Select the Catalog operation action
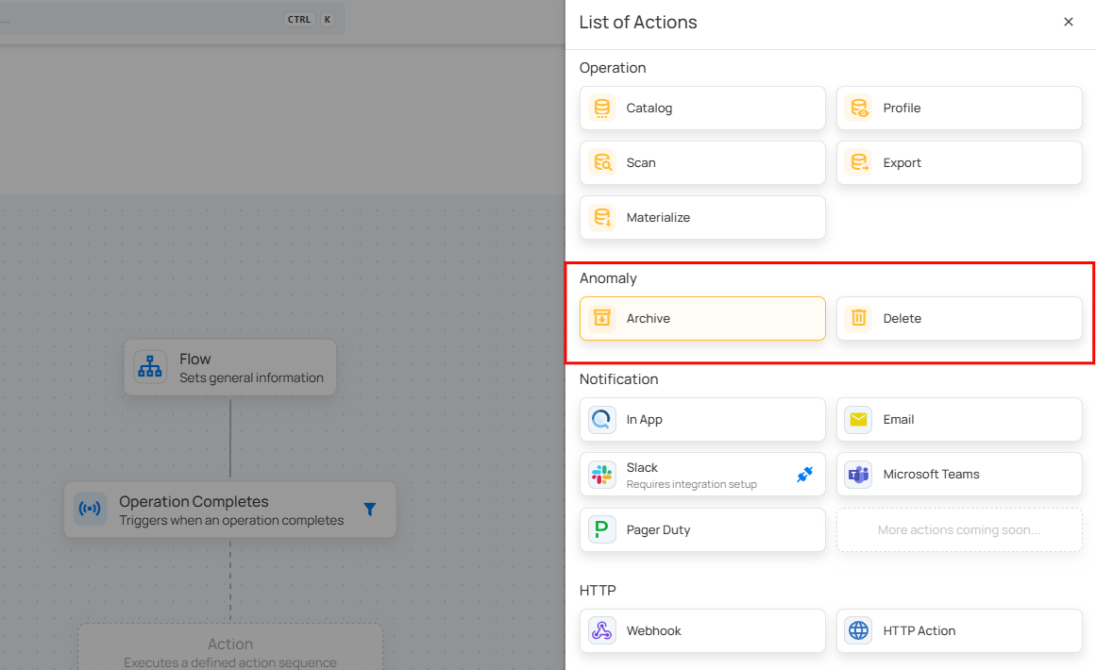1096x670 pixels. [x=701, y=109]
